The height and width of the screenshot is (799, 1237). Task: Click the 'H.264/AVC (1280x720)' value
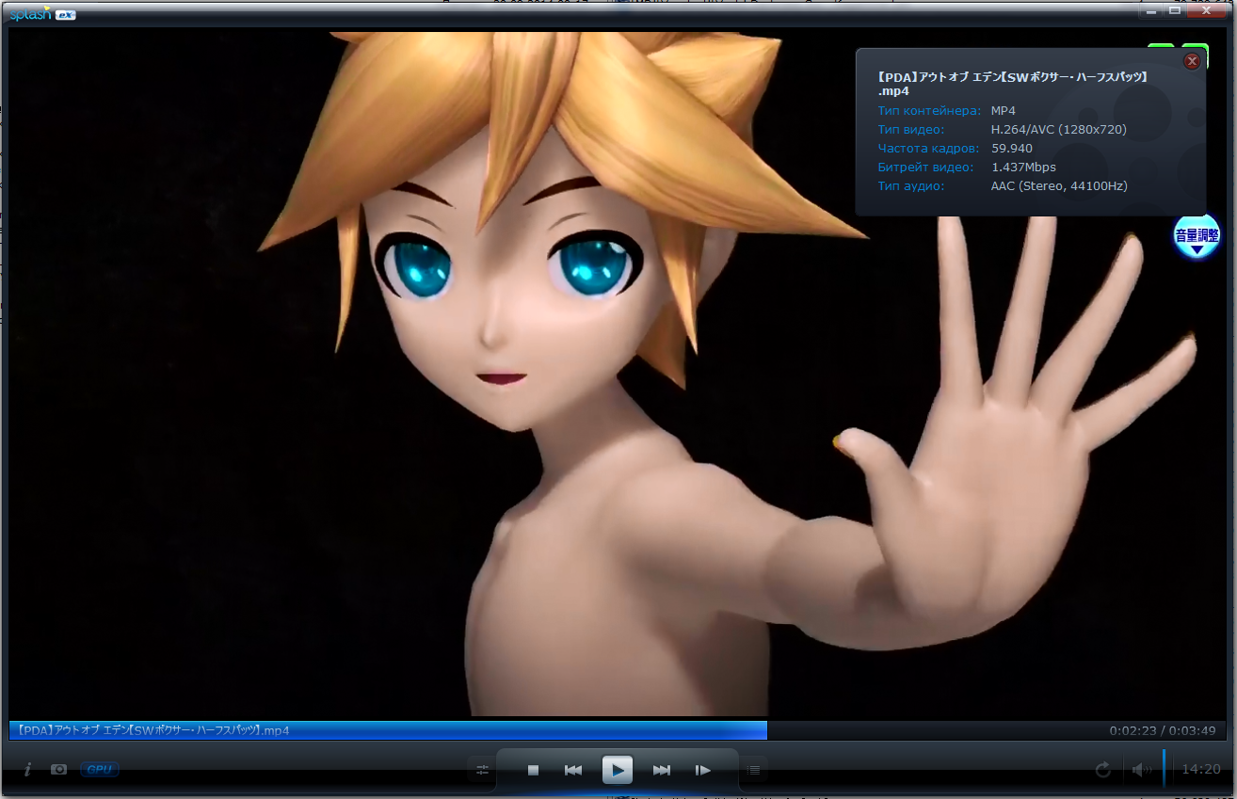(1059, 130)
